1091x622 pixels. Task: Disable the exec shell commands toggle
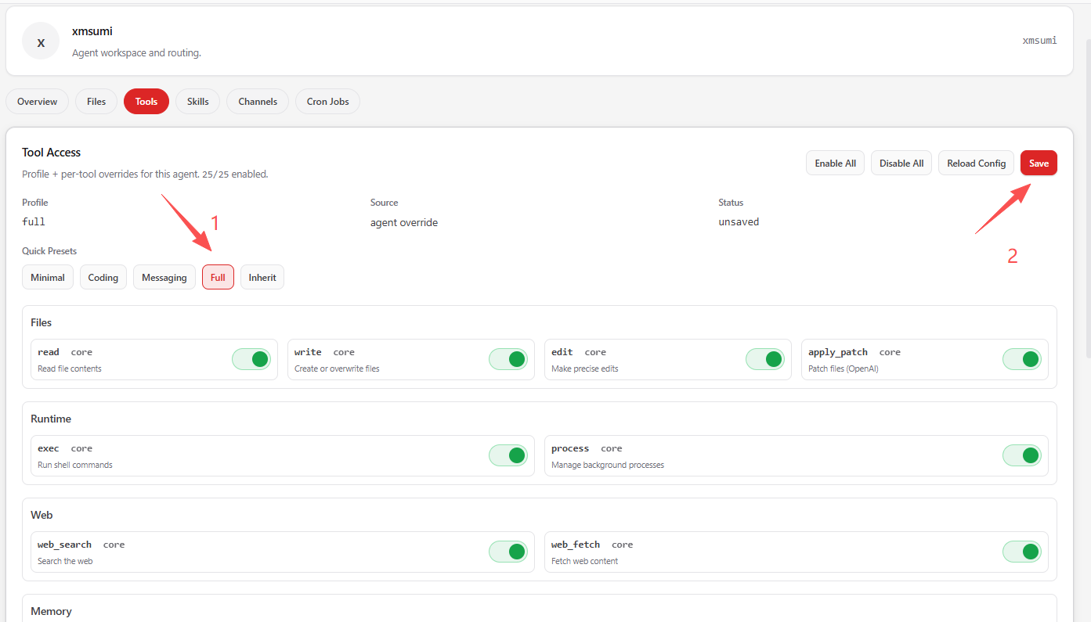coord(508,455)
